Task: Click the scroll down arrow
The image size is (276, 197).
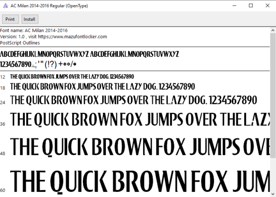Action: [273, 194]
